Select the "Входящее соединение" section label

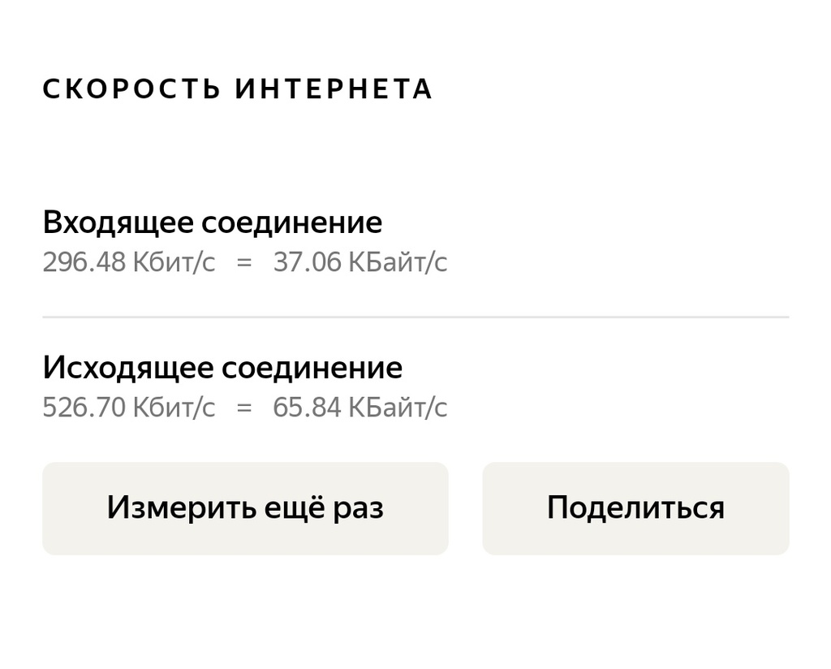(213, 221)
